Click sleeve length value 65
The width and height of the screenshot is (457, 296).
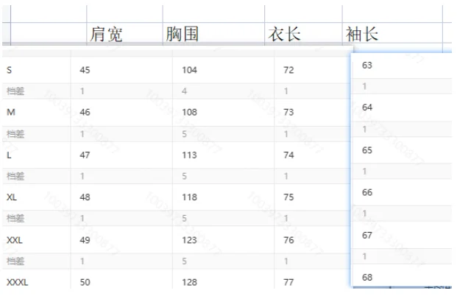pos(367,150)
